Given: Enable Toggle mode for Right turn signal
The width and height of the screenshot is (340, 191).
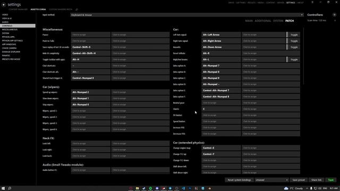Looking at the screenshot, I should (293, 41).
